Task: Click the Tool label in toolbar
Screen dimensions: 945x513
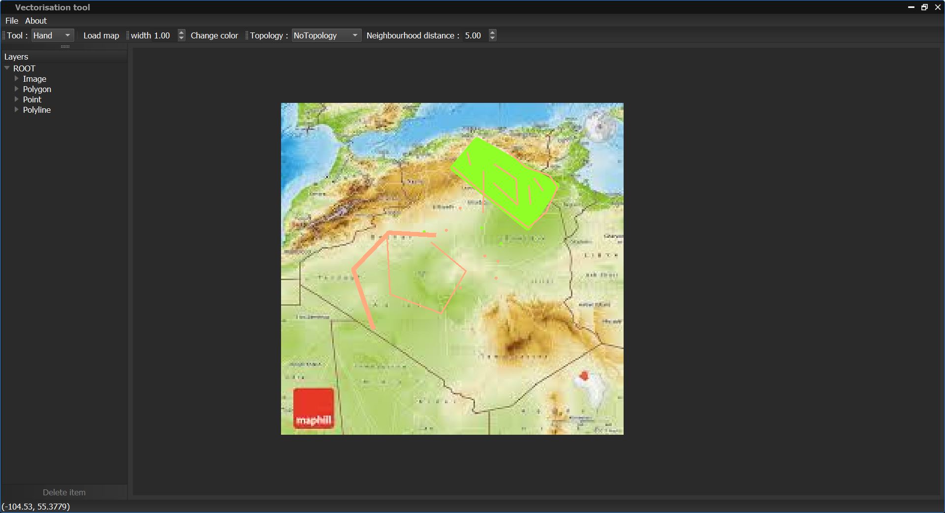Action: tap(17, 35)
